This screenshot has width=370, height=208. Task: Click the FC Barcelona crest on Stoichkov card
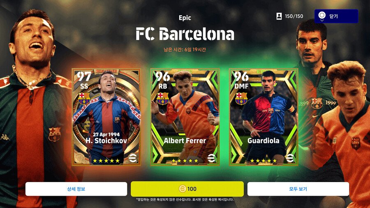[84, 98]
